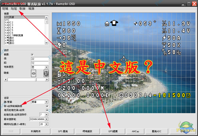Select the X ADC 5 list row
Screen dimensions: 198x136
(x=25, y=30)
